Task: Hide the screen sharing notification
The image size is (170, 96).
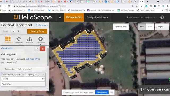Action: pos(112,92)
